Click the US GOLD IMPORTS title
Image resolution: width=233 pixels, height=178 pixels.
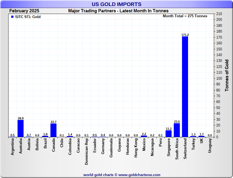(x=116, y=4)
